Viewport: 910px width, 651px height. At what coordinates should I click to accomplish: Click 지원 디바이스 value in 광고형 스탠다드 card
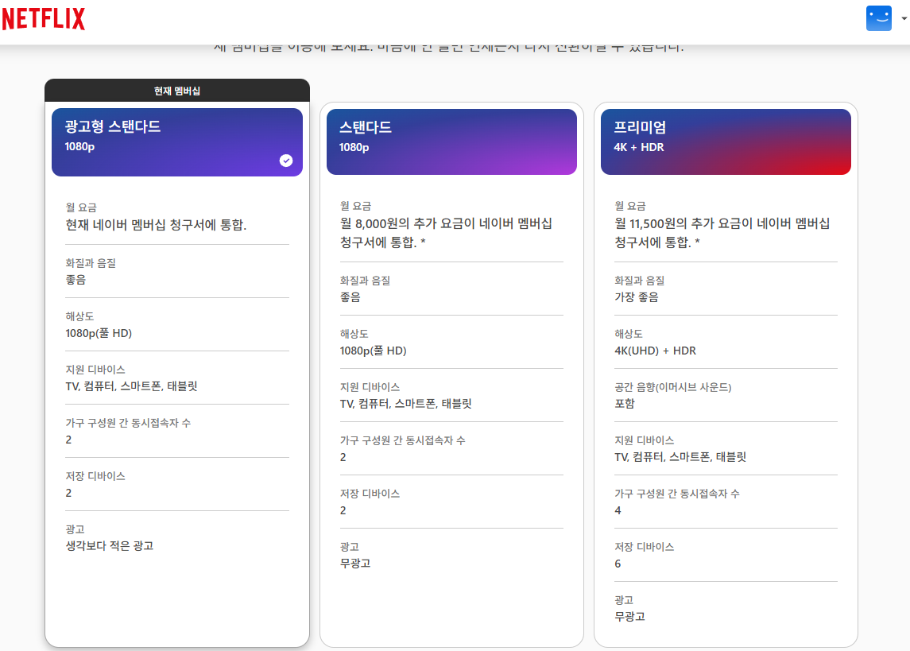132,386
